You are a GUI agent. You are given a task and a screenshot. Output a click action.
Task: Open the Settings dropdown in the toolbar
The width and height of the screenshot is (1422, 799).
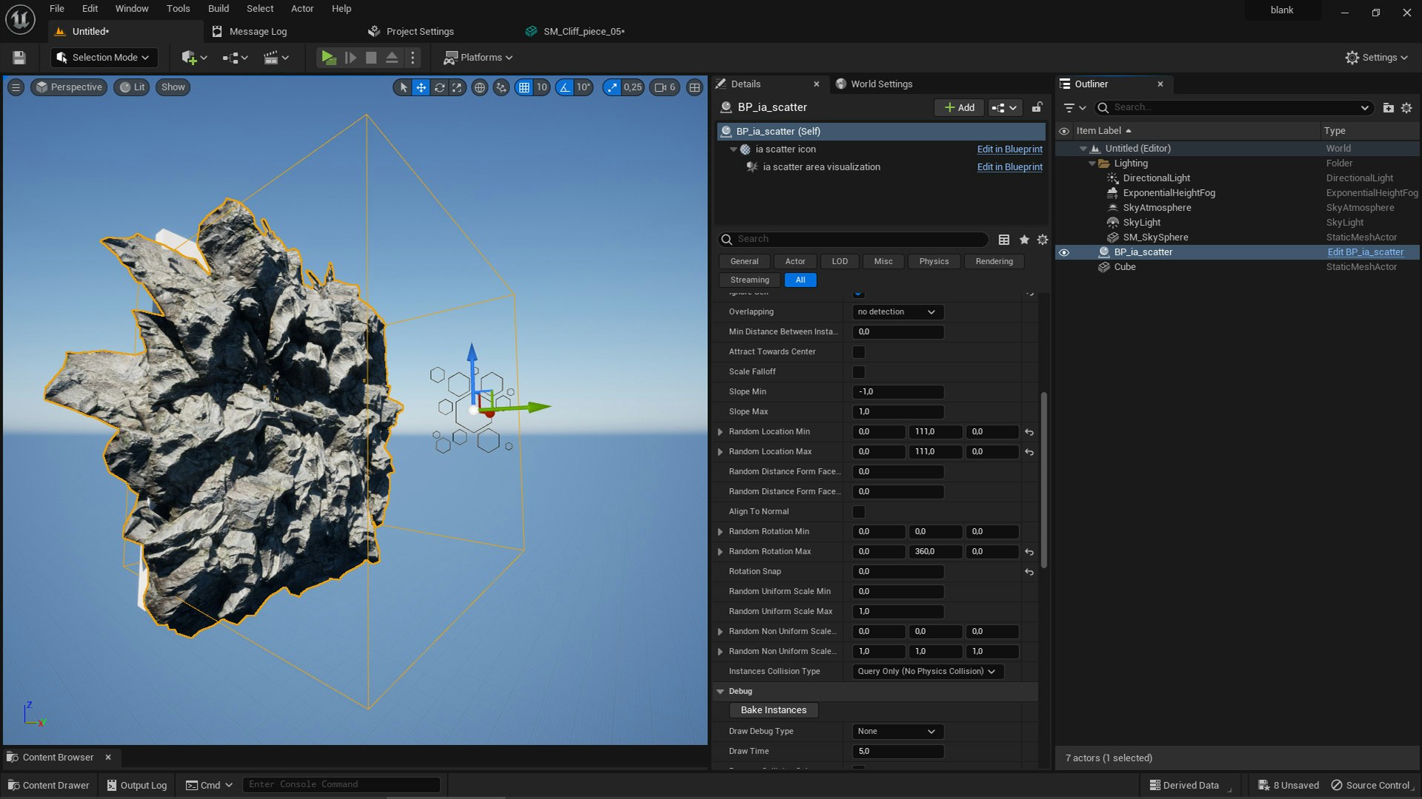[x=1376, y=58]
